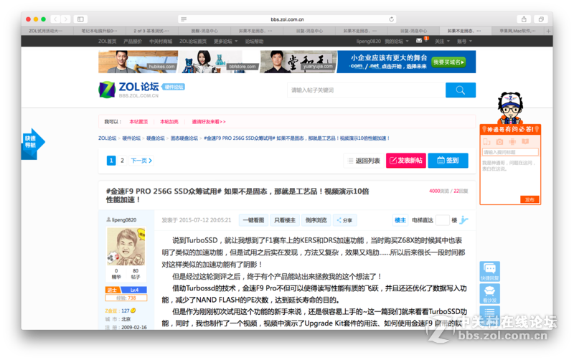Click the 我要买域名 banner button
Image resolution: width=574 pixels, height=360 pixels.
click(x=449, y=62)
